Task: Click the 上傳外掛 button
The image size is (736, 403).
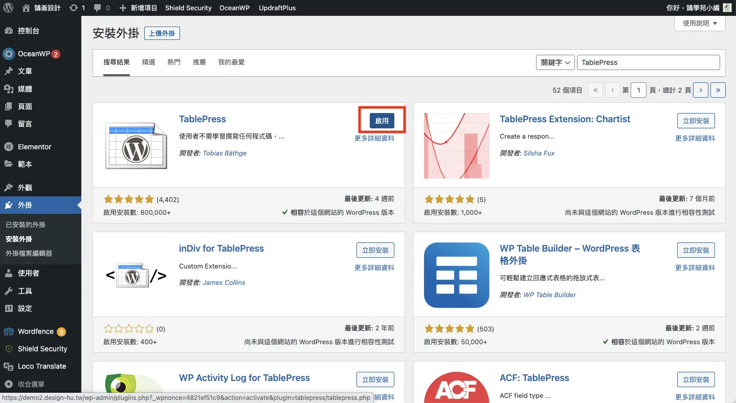Action: 162,33
